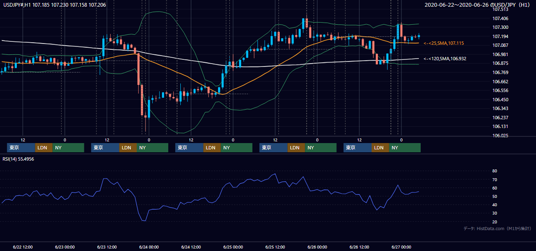Click price axis label 107.406
The image size is (536, 251).
pyautogui.click(x=501, y=18)
